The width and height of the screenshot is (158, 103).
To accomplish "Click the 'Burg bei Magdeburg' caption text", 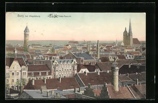I will [x=29, y=16].
